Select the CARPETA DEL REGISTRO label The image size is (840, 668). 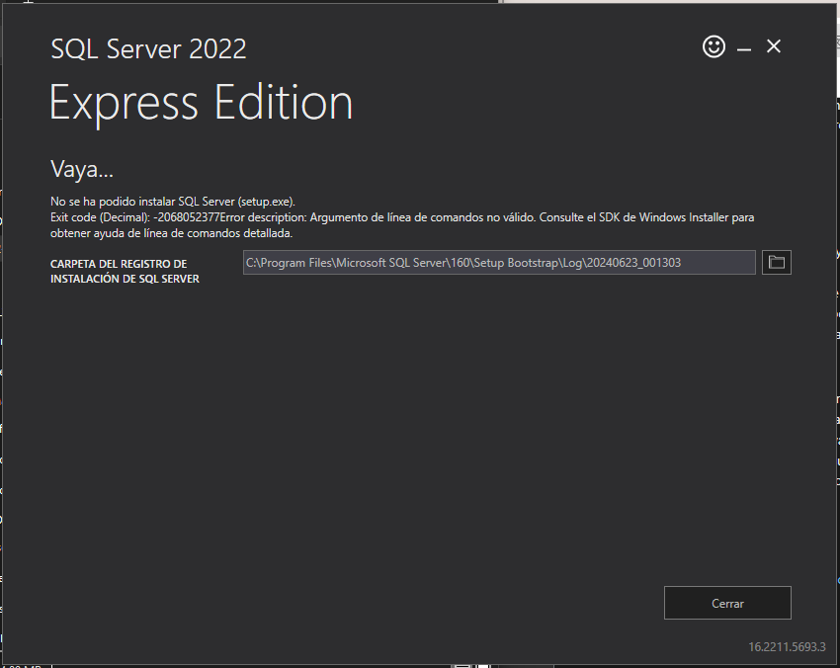pyautogui.click(x=125, y=271)
